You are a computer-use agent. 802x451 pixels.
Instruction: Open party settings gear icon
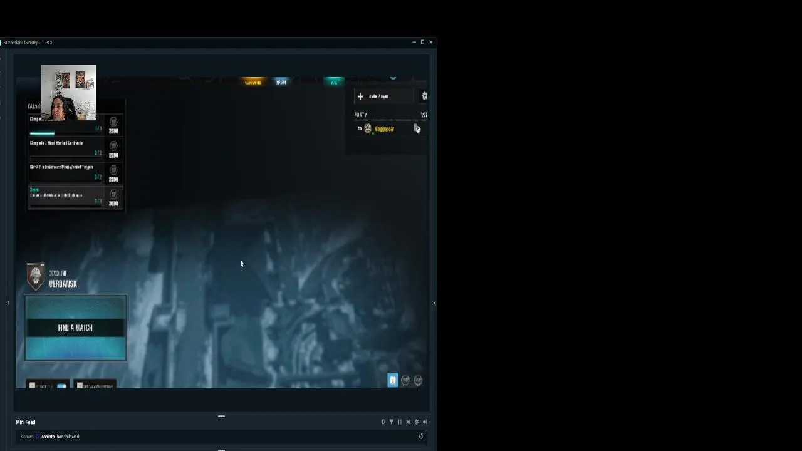424,96
